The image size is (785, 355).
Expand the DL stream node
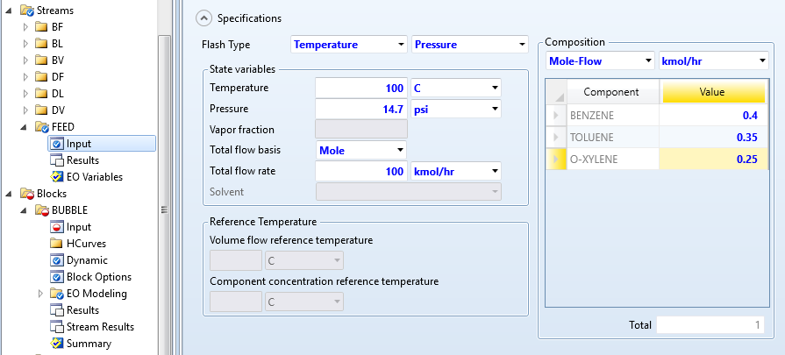pyautogui.click(x=26, y=94)
